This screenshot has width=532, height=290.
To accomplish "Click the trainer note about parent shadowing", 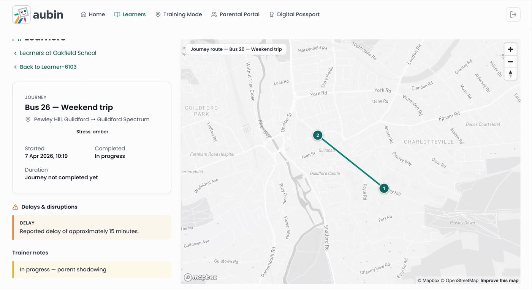I will (92, 270).
